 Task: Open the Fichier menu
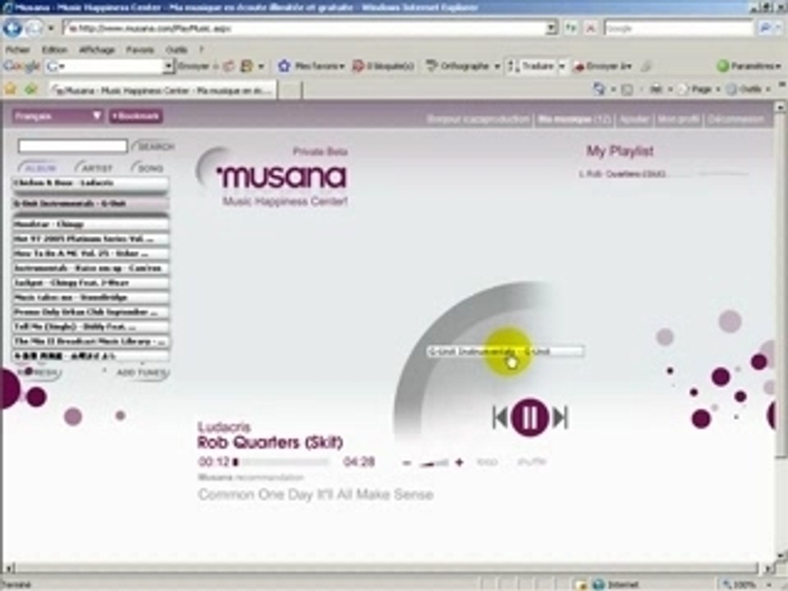click(17, 50)
